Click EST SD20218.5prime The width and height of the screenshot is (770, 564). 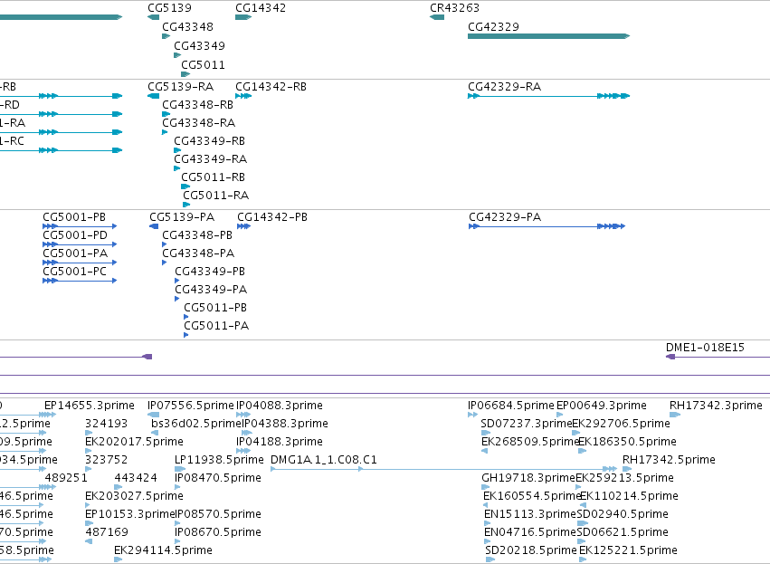(x=530, y=550)
